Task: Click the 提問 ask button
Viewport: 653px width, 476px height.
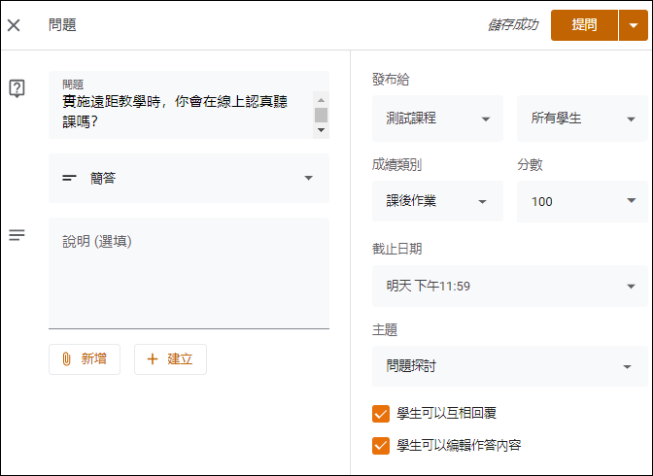Action: point(584,25)
